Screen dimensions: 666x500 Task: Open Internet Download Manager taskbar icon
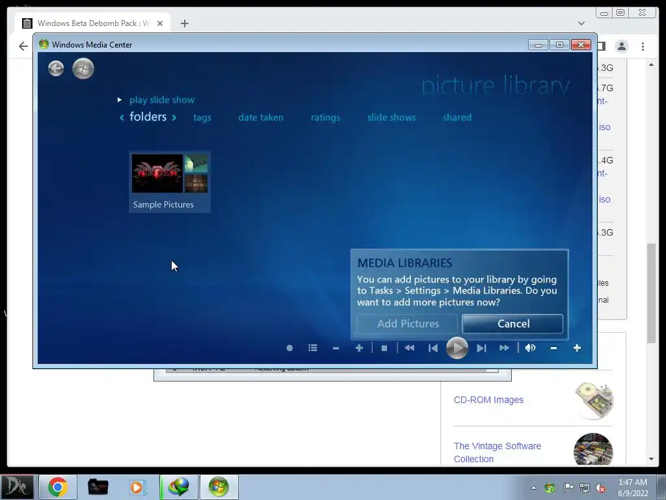point(178,487)
